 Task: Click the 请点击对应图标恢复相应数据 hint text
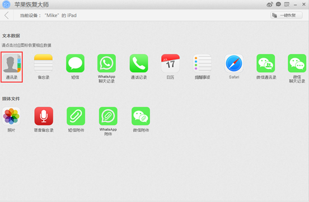click(26, 45)
